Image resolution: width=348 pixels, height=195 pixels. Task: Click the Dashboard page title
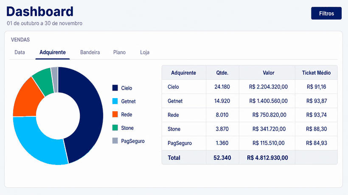click(x=40, y=11)
